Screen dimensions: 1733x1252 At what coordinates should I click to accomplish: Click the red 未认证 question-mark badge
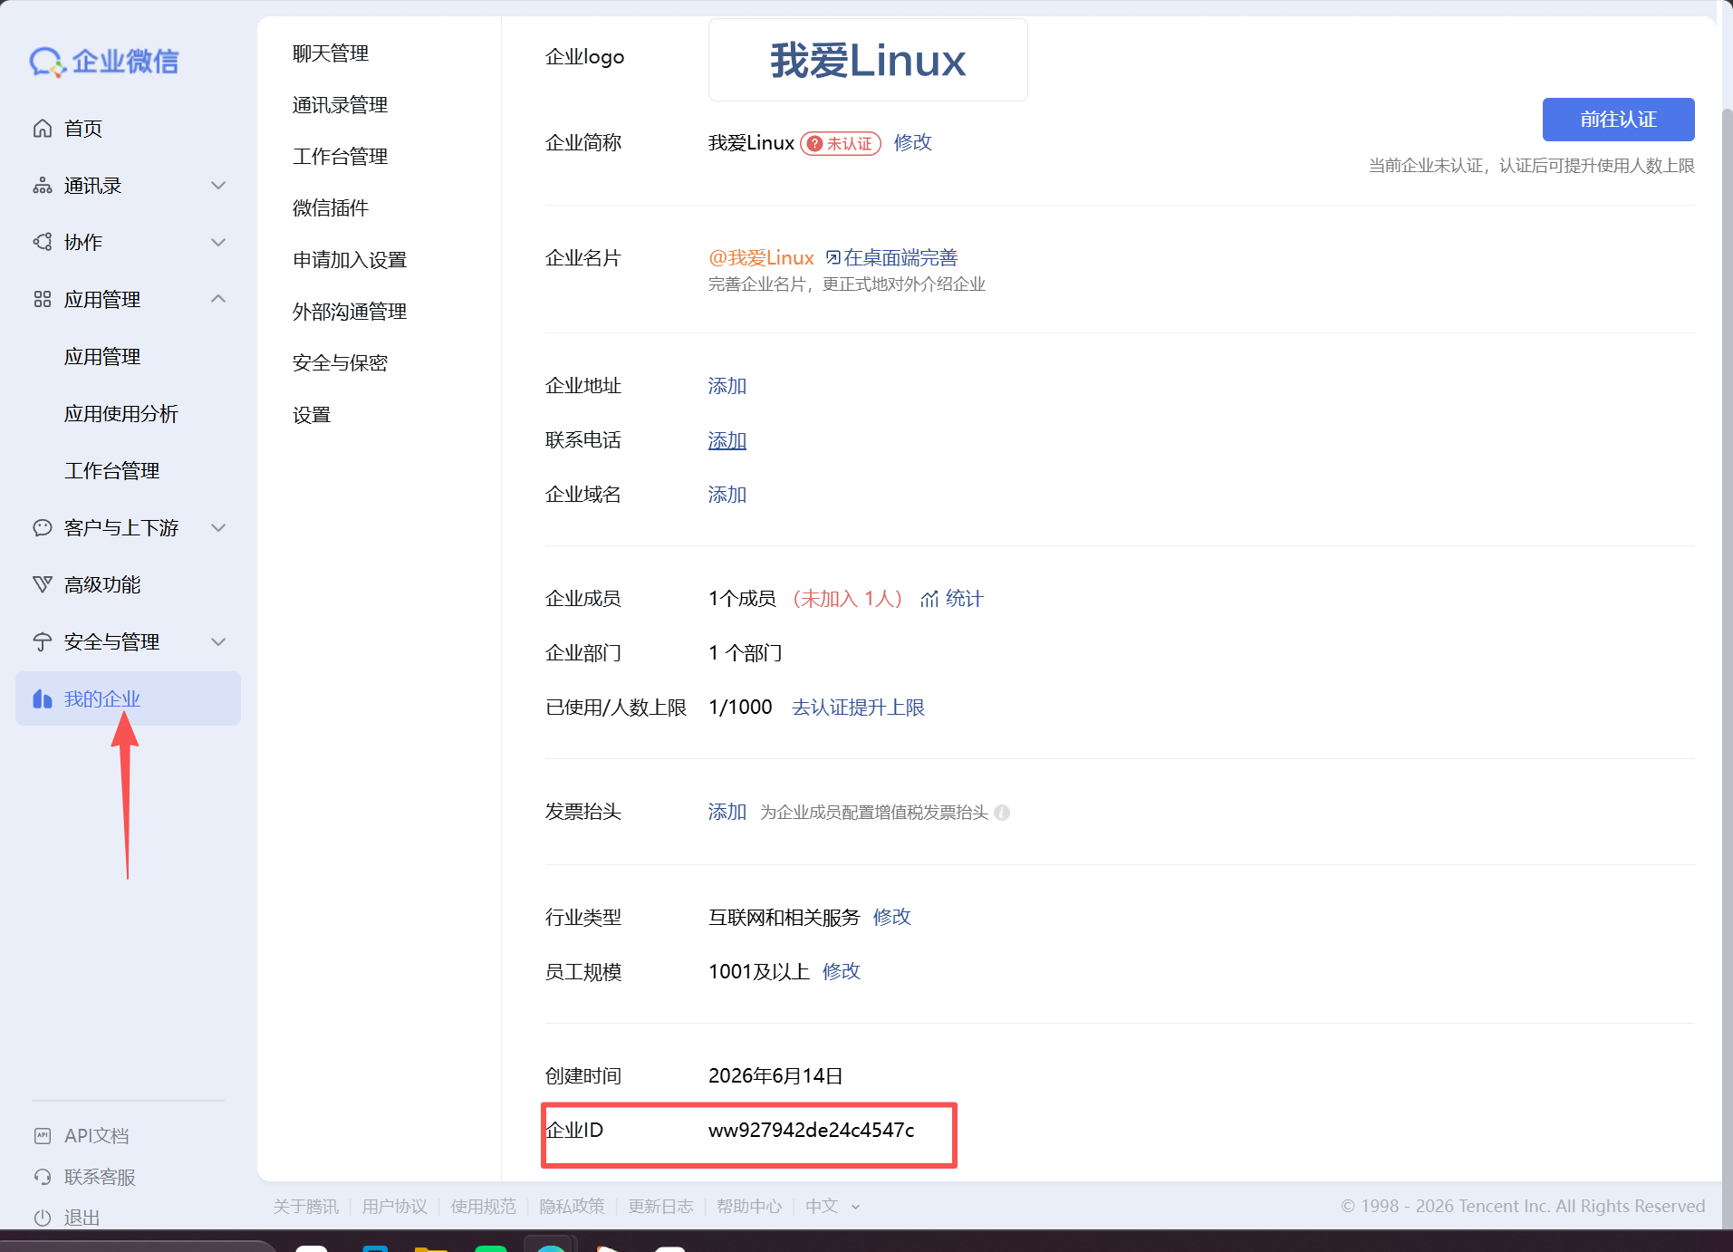click(x=841, y=144)
